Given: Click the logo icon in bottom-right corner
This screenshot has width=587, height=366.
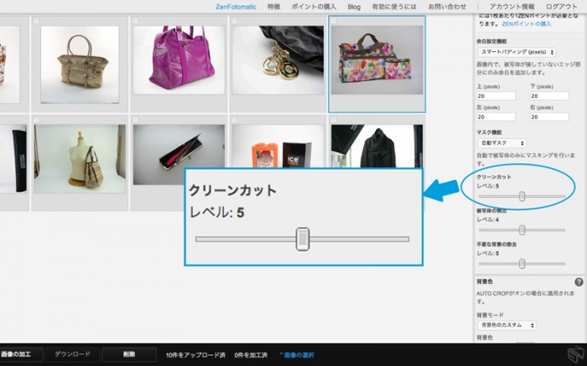Looking at the screenshot, I should point(574,354).
